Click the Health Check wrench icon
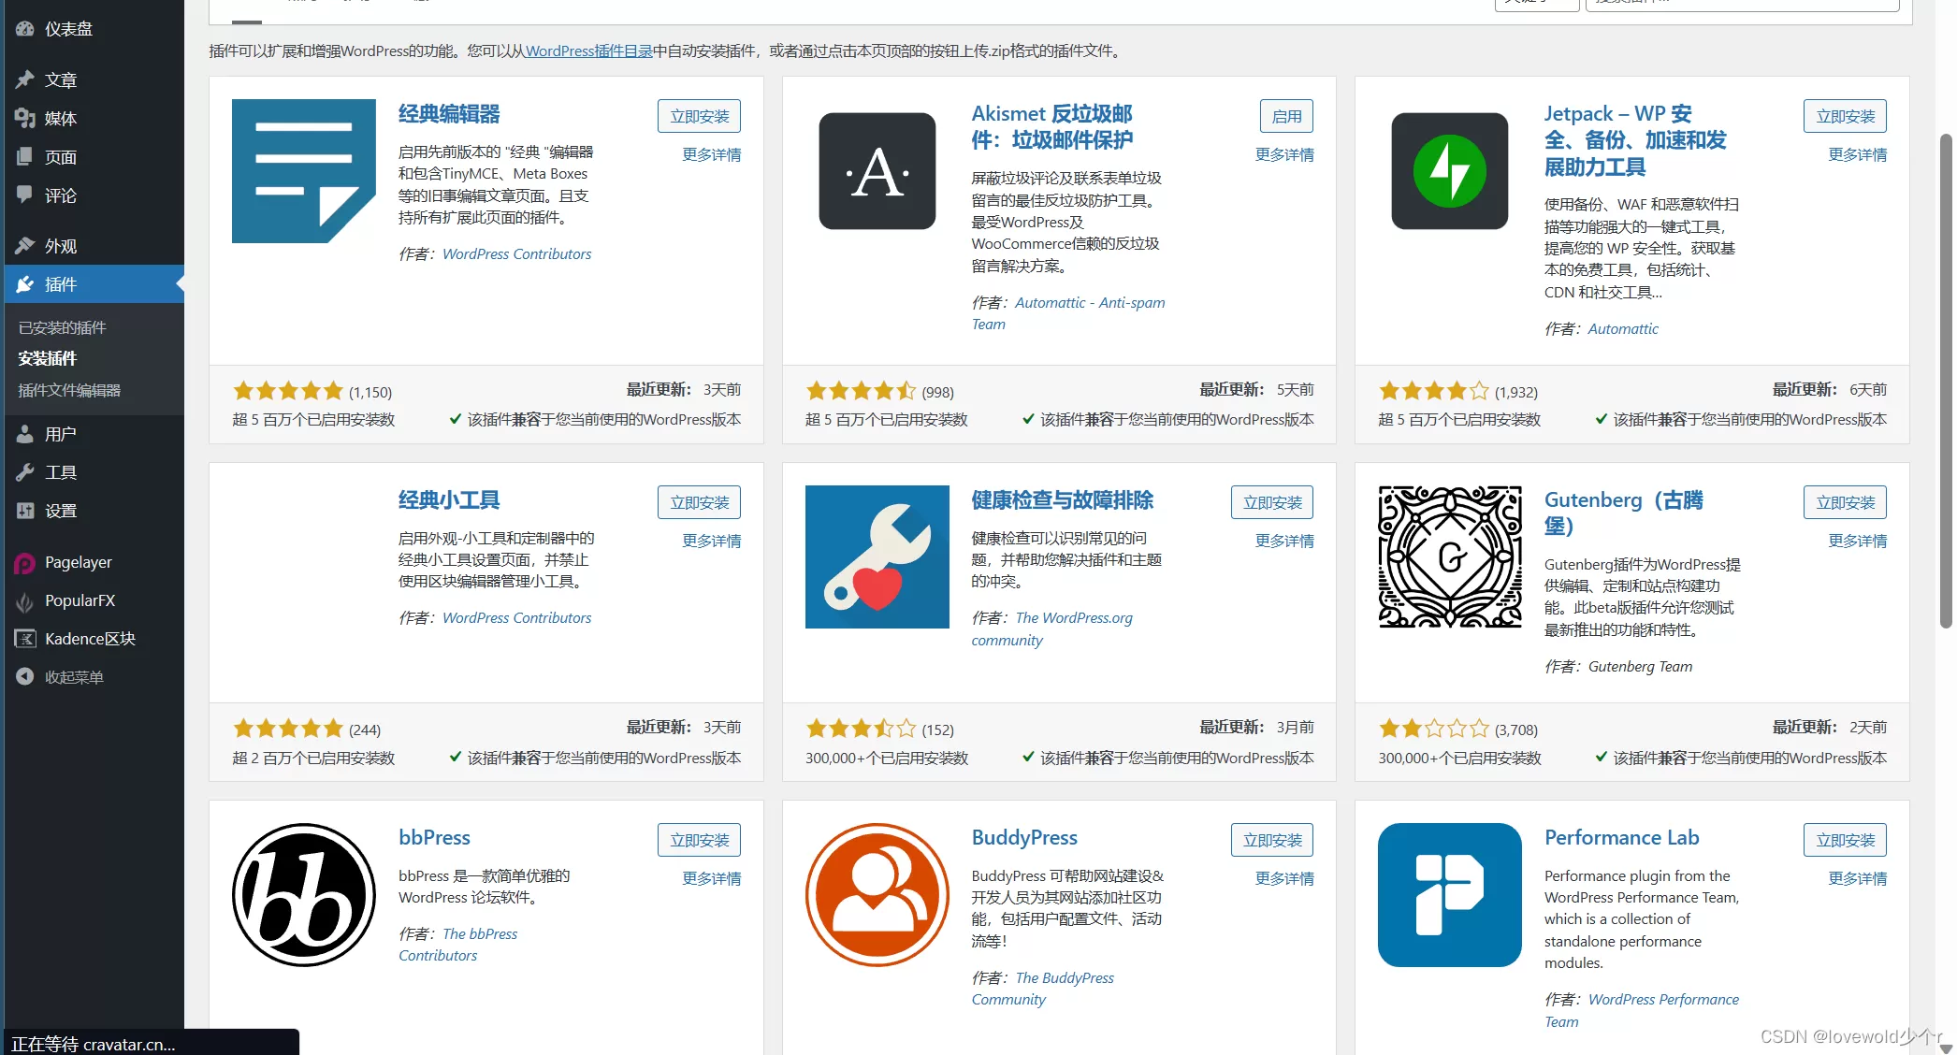The width and height of the screenshot is (1957, 1055). coord(877,556)
